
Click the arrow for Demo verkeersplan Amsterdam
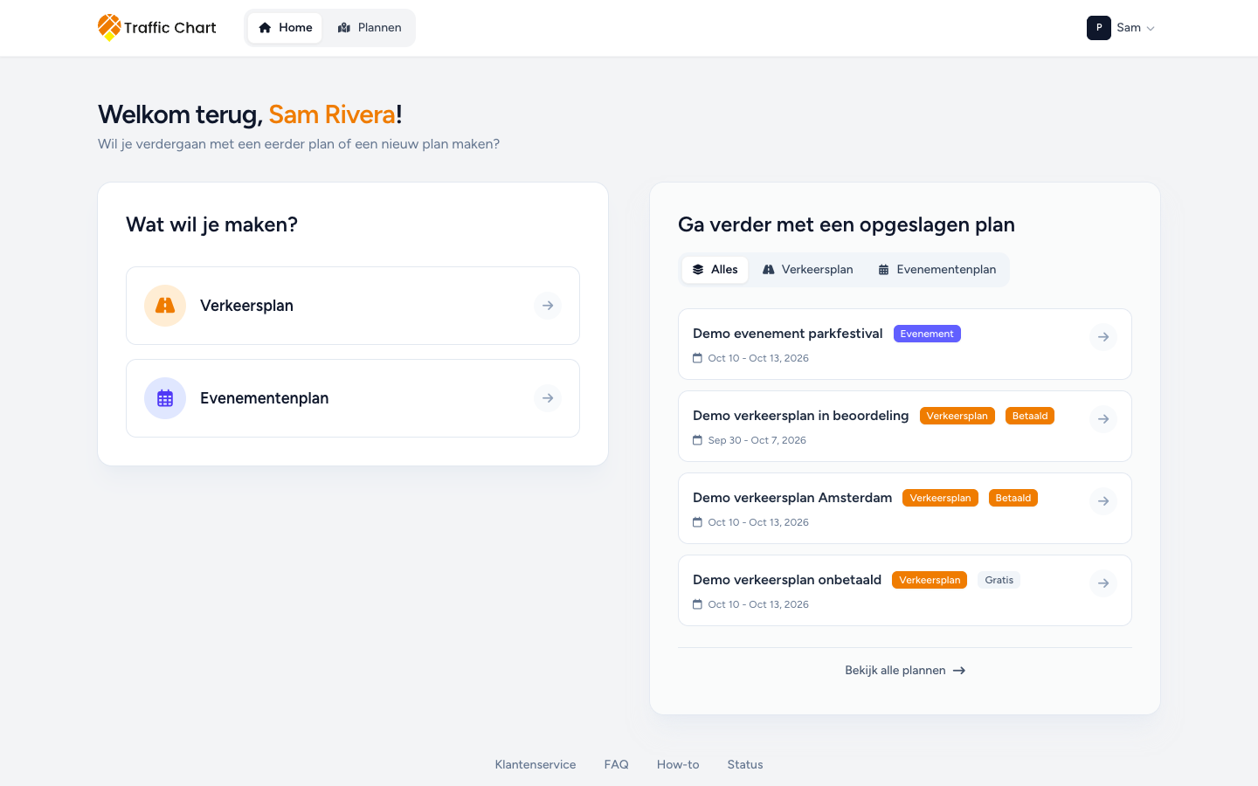[1103, 501]
